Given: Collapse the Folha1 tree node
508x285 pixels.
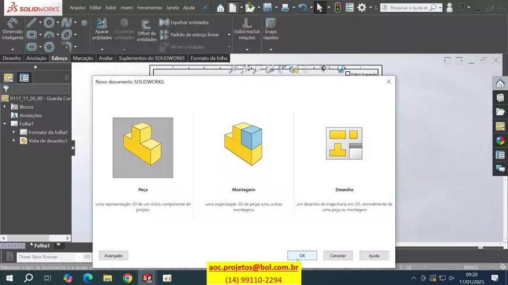Looking at the screenshot, I should pos(5,123).
